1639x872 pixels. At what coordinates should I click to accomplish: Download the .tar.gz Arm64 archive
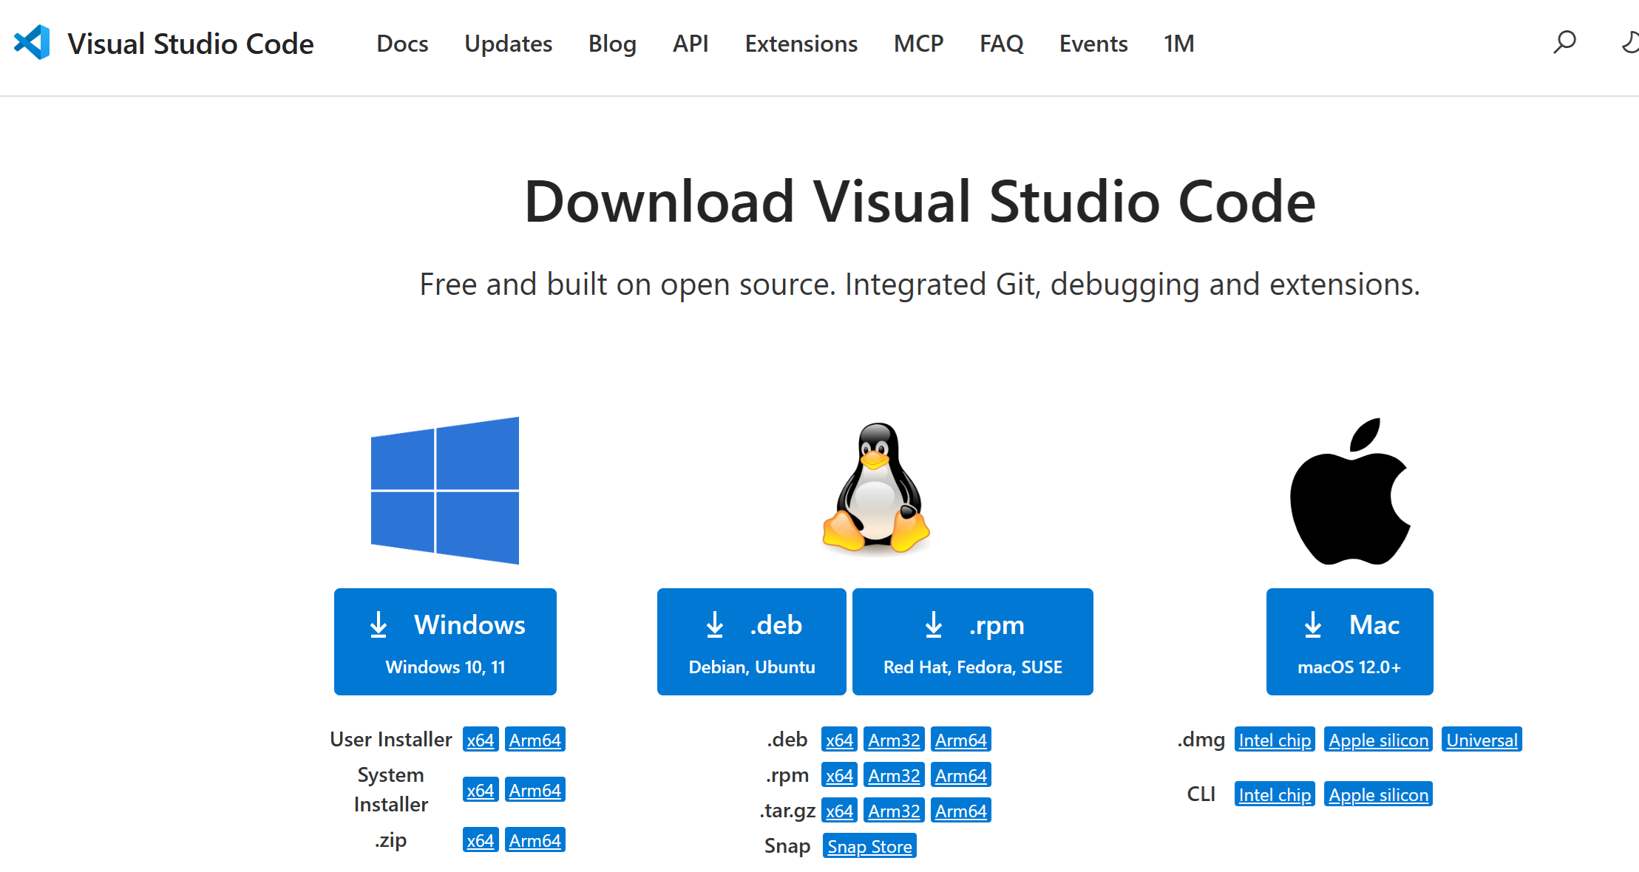tap(961, 811)
